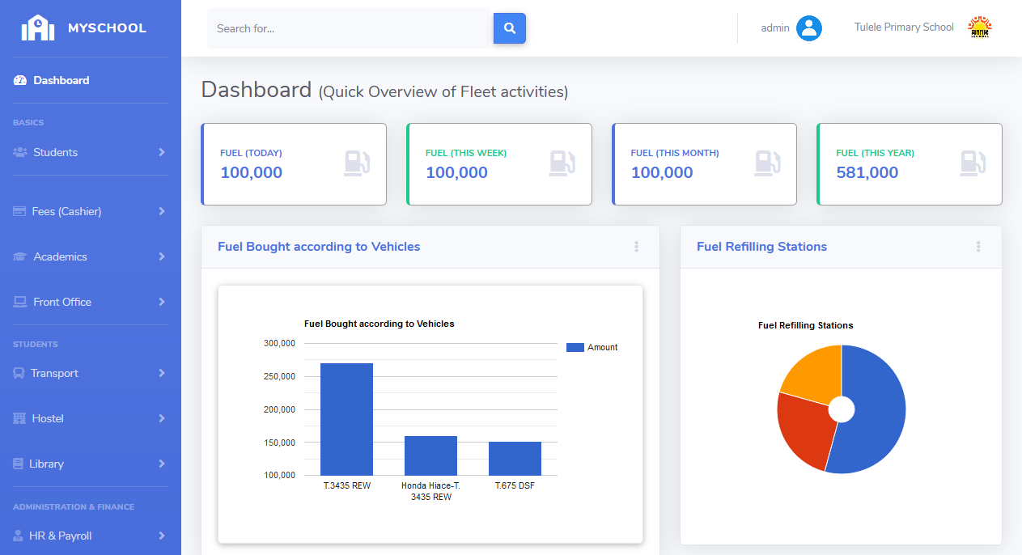Click the FUEL (THIS WEEK) card label
Viewport: 1022px width, 555px height.
(x=466, y=153)
